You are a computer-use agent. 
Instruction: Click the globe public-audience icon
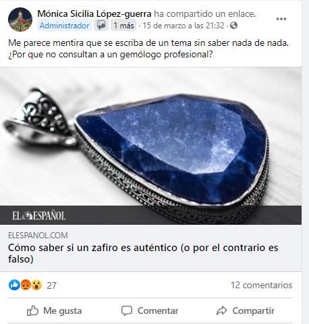click(x=234, y=26)
